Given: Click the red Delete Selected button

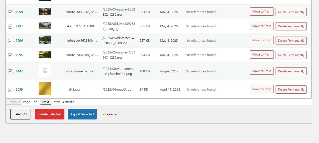Looking at the screenshot, I should 50,114.
